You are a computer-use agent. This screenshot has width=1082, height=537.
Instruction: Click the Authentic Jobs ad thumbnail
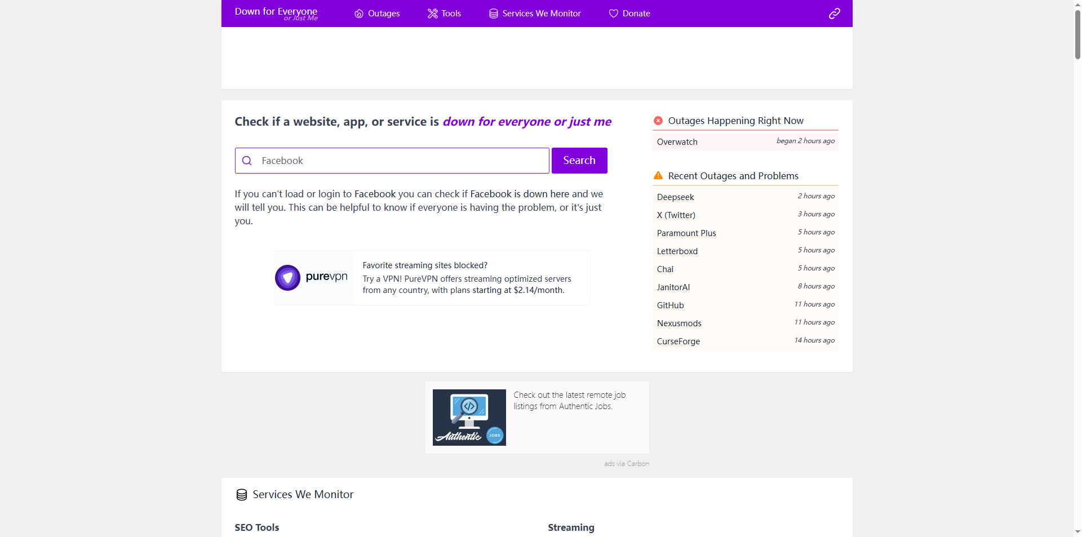(x=469, y=418)
